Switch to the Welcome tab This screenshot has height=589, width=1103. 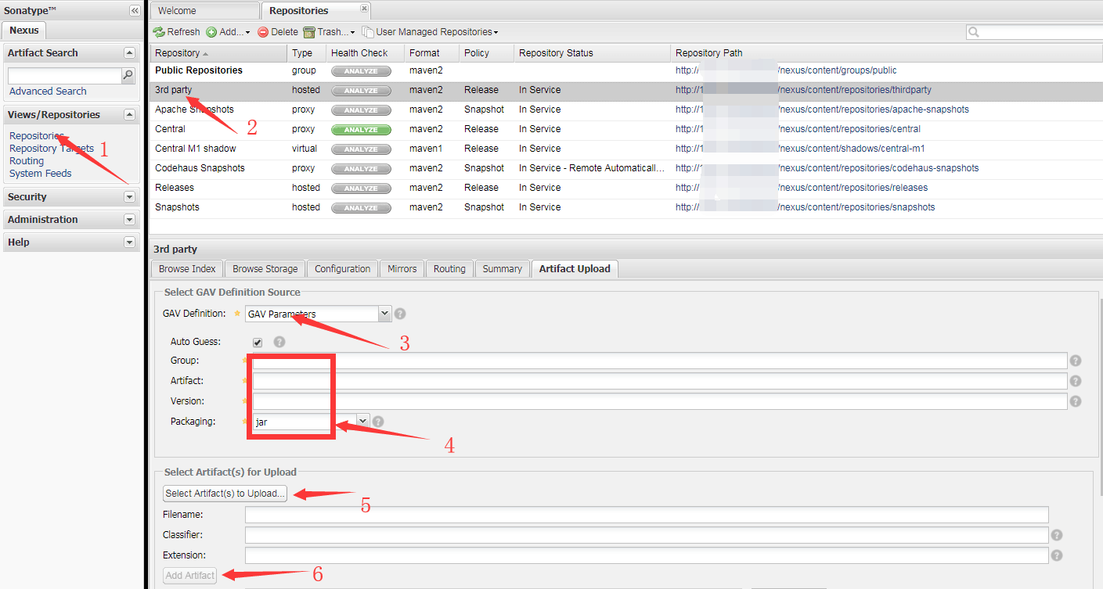tap(204, 11)
